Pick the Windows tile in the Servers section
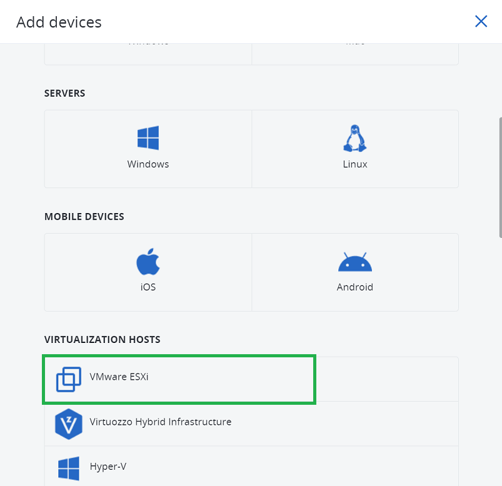502x486 pixels. pyautogui.click(x=148, y=149)
